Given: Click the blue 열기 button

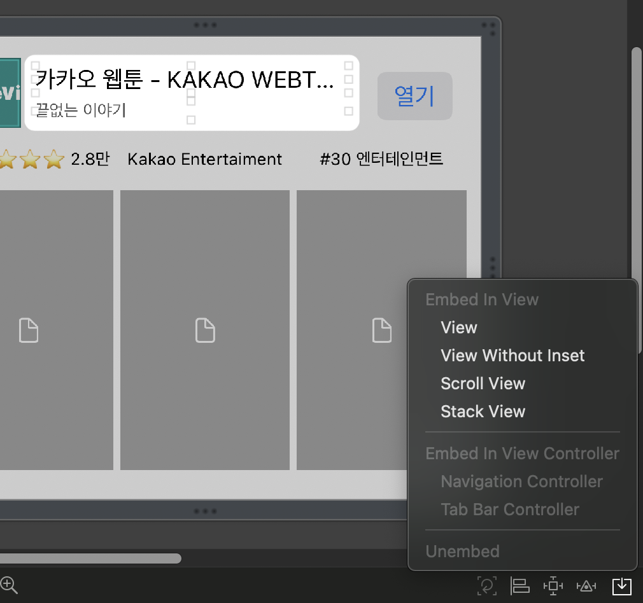Looking at the screenshot, I should [x=414, y=96].
